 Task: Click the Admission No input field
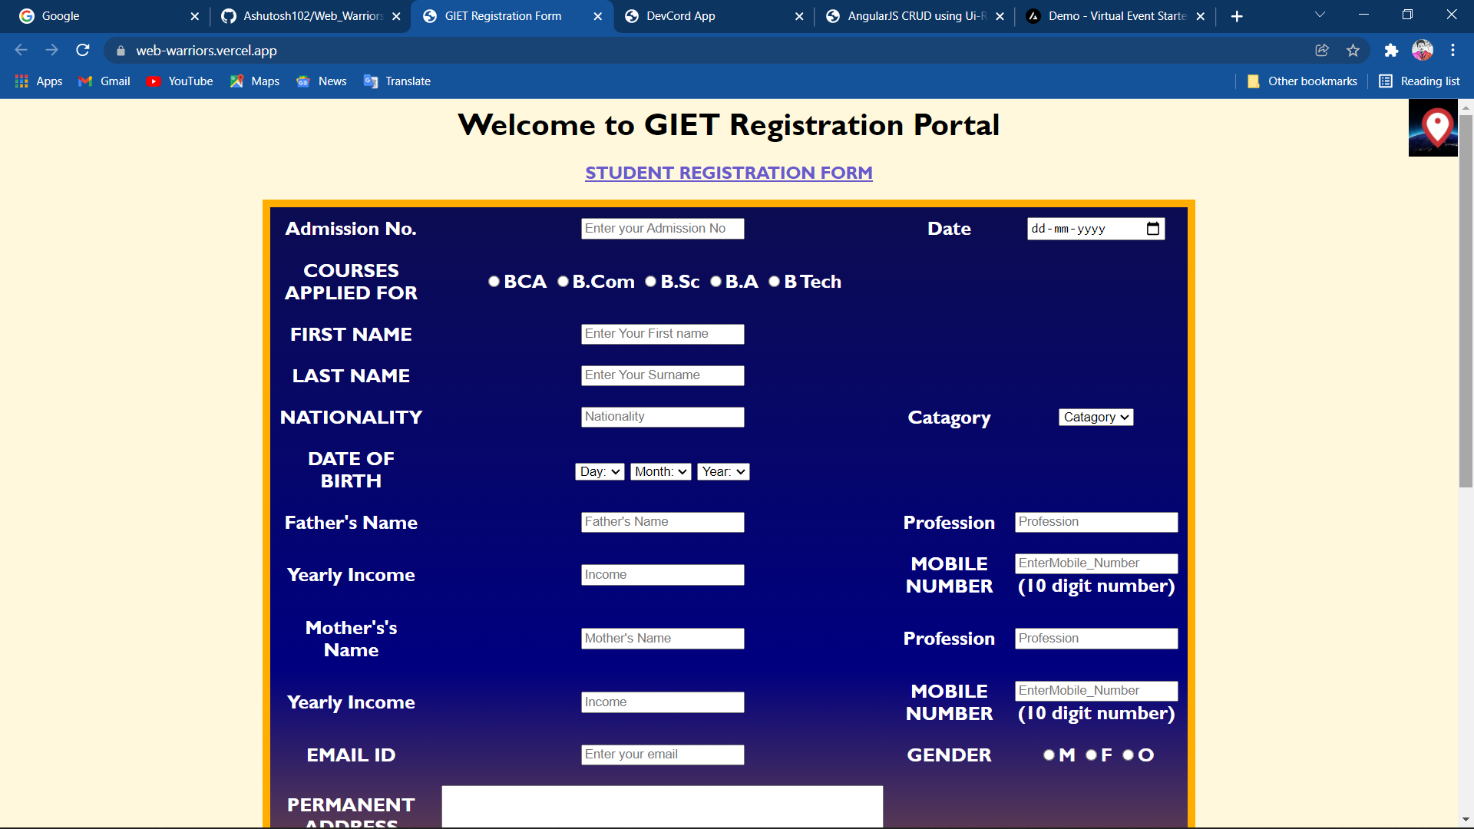[662, 229]
